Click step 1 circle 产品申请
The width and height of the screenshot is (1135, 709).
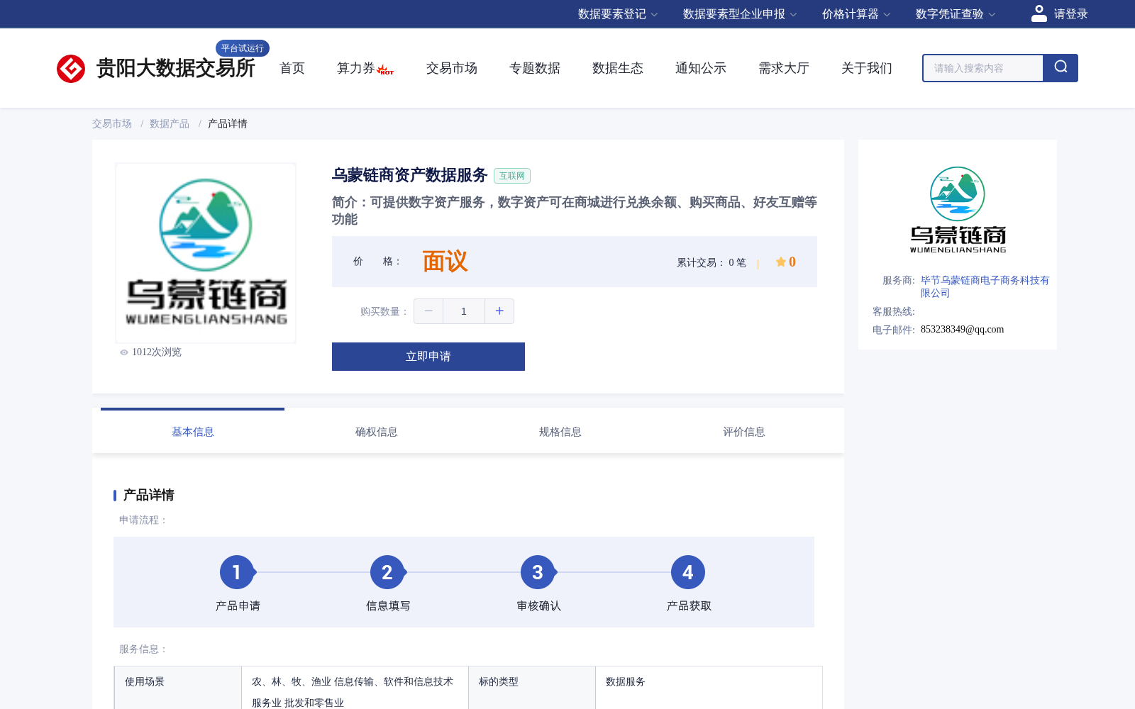tap(237, 572)
